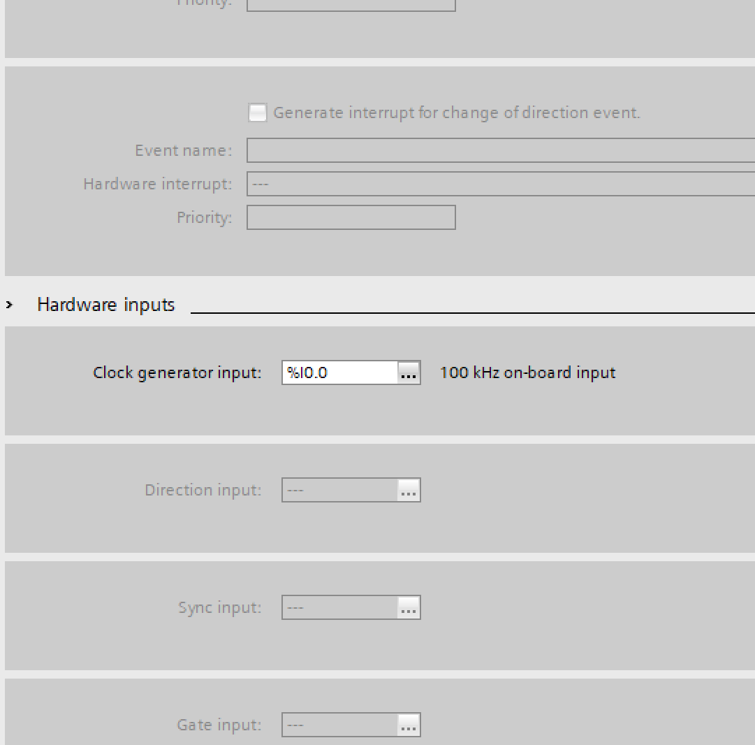
Task: Click the 100 kHz on-board input text
Action: (528, 372)
